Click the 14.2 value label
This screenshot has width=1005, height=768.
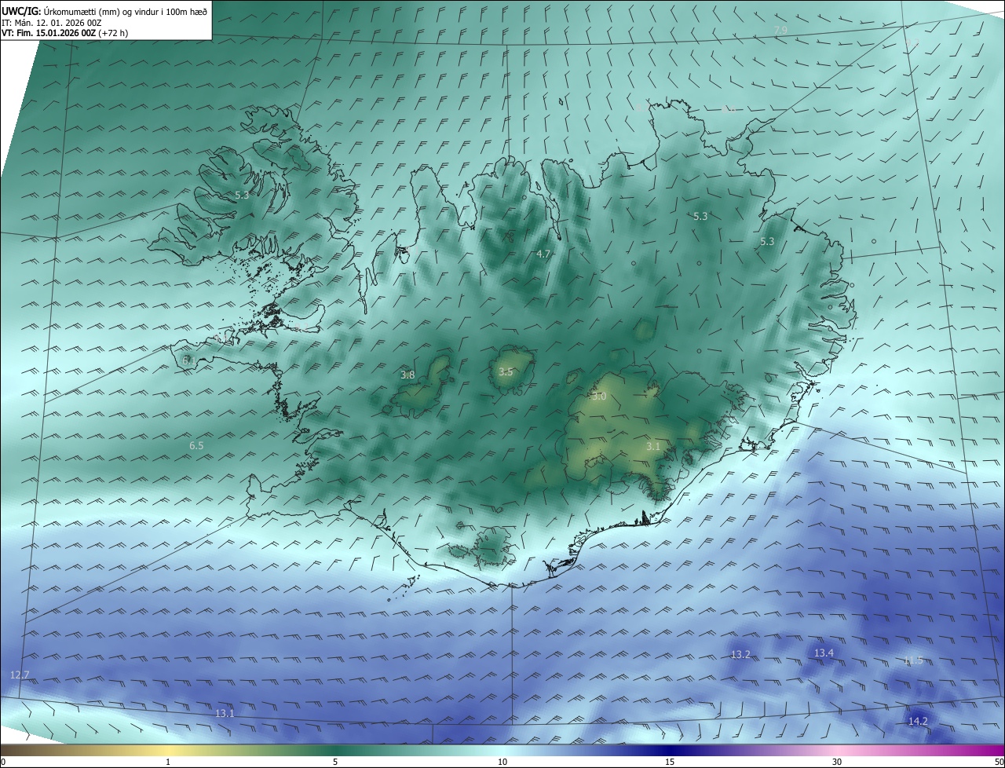point(918,721)
